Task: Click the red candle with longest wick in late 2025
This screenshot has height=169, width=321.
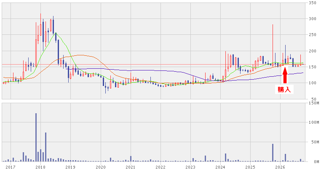Action: pyautogui.click(x=273, y=45)
